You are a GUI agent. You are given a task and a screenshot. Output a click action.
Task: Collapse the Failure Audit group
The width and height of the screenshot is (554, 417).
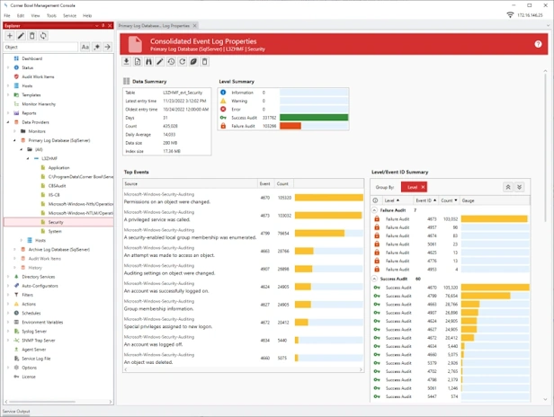(374, 210)
